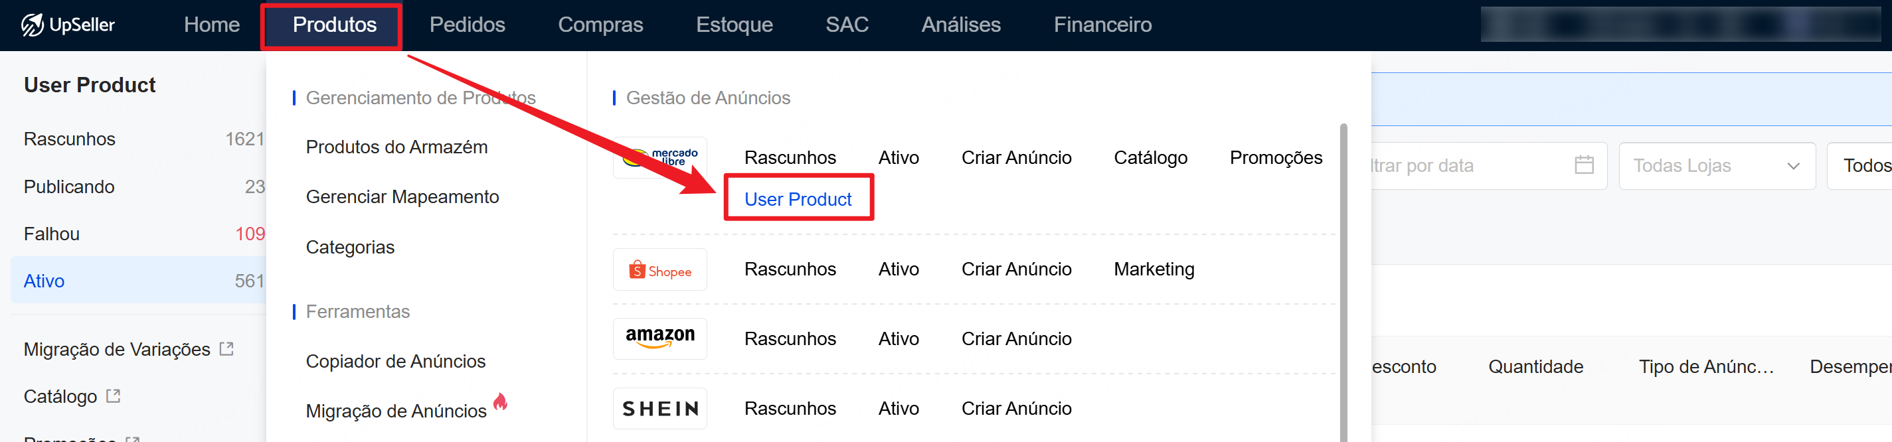Click the calendar icon in date filter

click(x=1583, y=165)
